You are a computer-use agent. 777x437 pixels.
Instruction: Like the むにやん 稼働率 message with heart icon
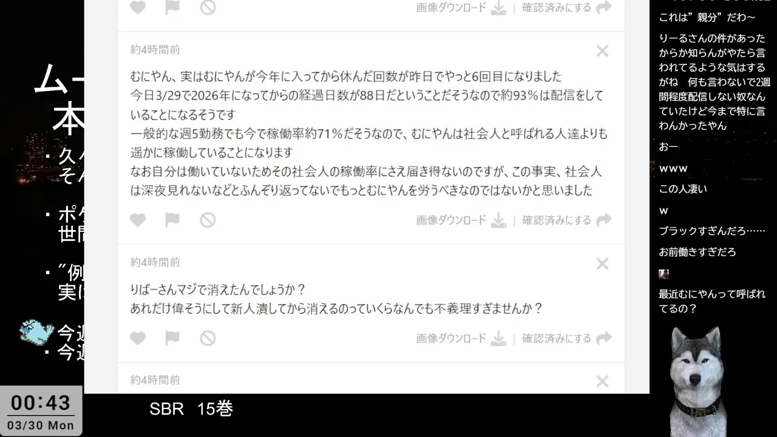pos(138,220)
